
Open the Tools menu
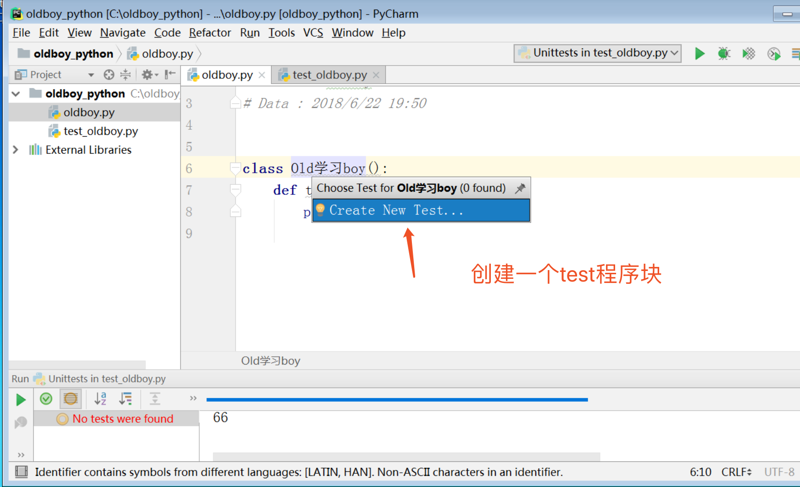[281, 33]
